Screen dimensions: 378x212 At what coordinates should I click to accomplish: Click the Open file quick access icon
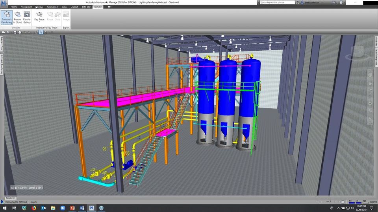8,32
